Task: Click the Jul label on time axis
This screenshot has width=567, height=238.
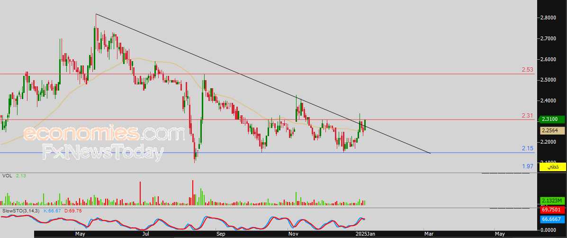Action: tap(146, 234)
